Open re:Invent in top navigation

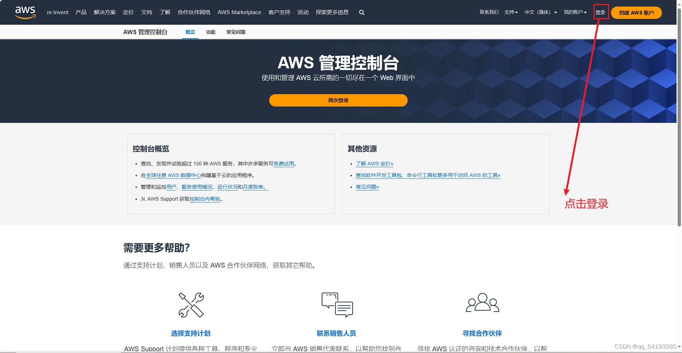[x=58, y=12]
